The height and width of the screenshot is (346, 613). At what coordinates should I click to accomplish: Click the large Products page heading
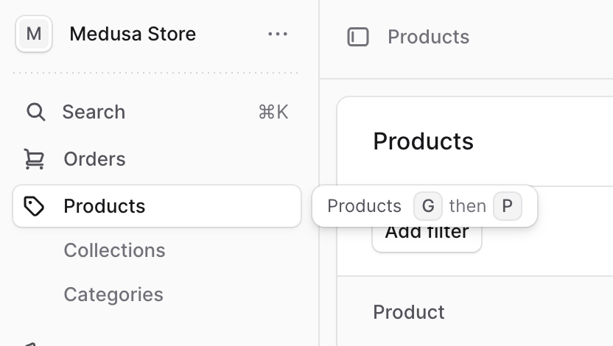coord(423,141)
